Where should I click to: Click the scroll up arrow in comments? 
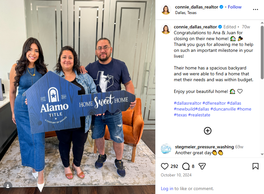coord(262,22)
